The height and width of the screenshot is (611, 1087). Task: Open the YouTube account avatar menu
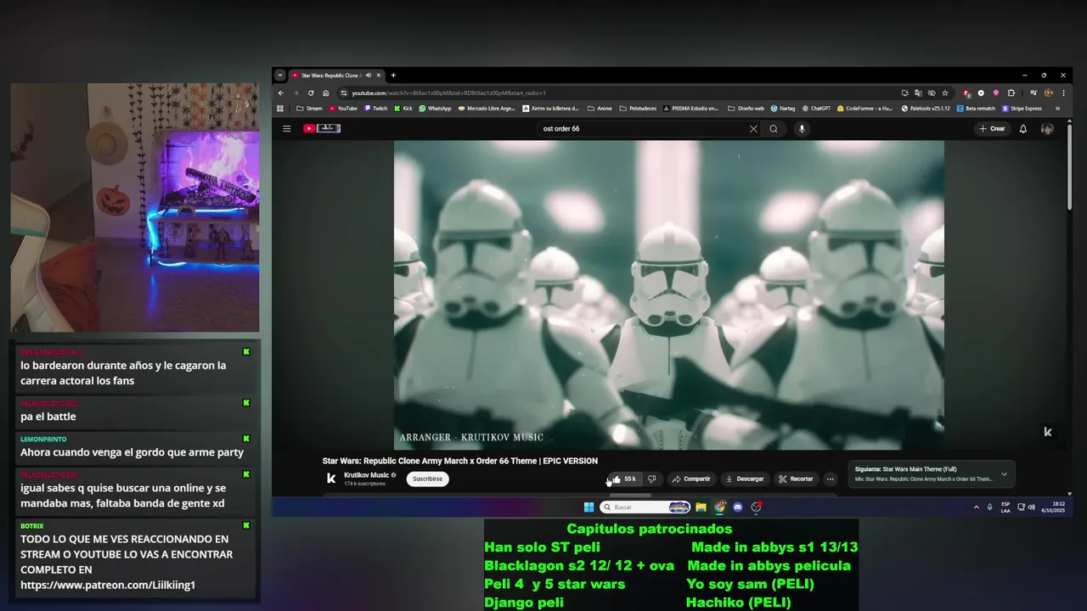click(x=1047, y=129)
